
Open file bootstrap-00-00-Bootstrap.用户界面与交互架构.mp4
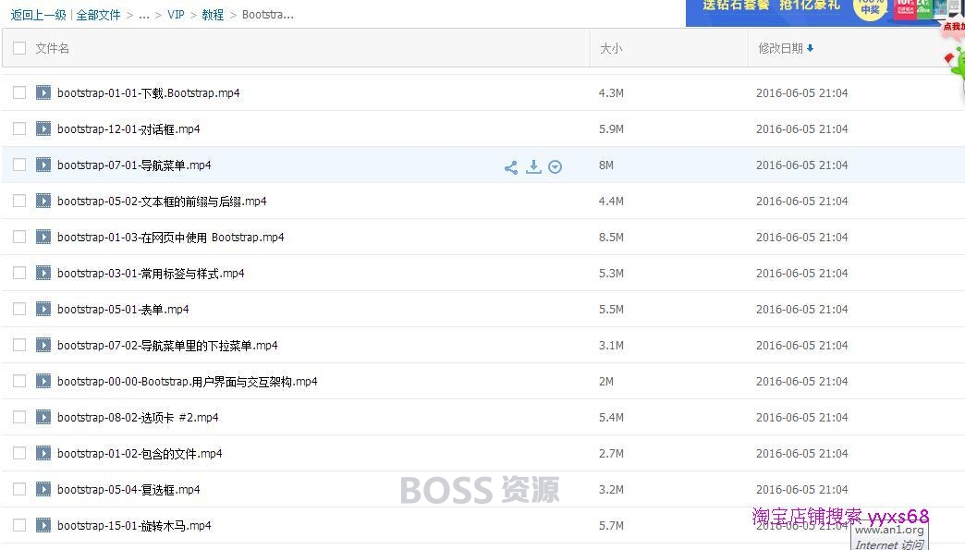(x=187, y=382)
